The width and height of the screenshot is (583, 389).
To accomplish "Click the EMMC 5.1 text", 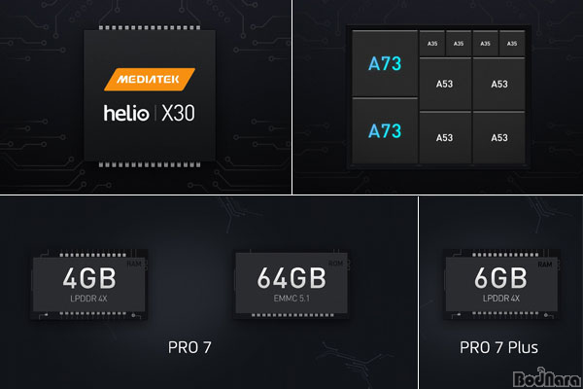I will point(291,299).
